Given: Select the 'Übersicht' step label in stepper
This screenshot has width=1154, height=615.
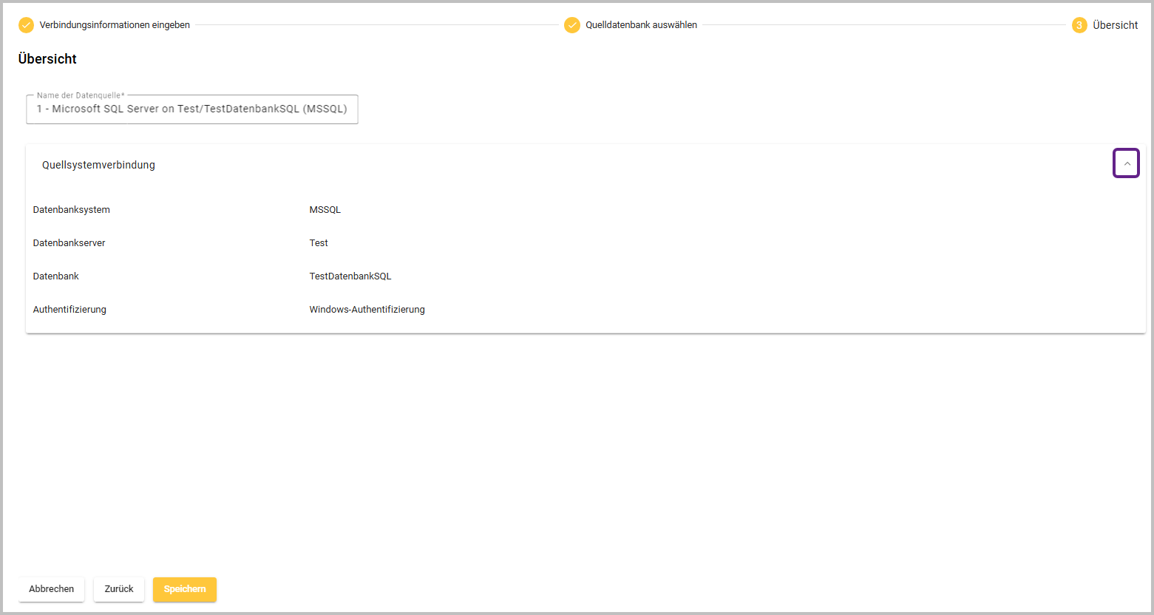Looking at the screenshot, I should [x=1115, y=25].
